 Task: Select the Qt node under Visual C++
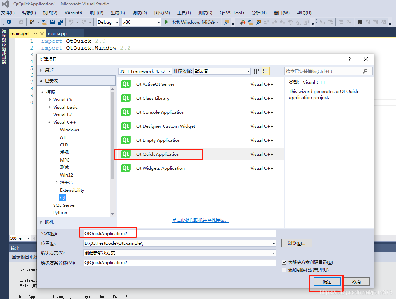(63, 197)
